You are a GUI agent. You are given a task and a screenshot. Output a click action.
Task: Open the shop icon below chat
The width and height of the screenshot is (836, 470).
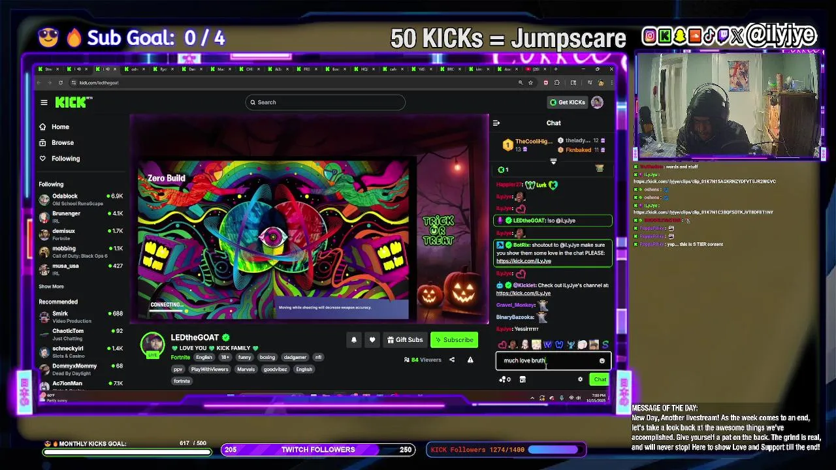coord(522,379)
